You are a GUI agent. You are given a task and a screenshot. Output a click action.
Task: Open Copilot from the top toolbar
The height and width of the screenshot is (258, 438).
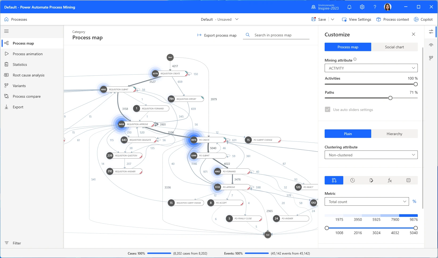click(x=423, y=19)
